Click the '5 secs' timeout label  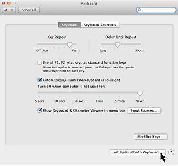[x=40, y=101]
